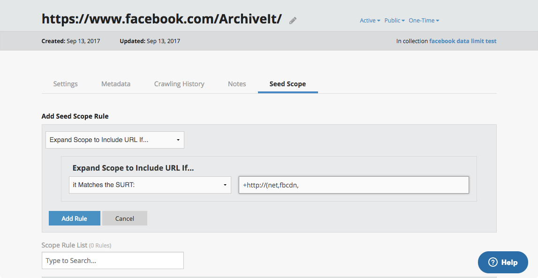Click the question mark Help icon
The height and width of the screenshot is (278, 538).
(x=493, y=263)
